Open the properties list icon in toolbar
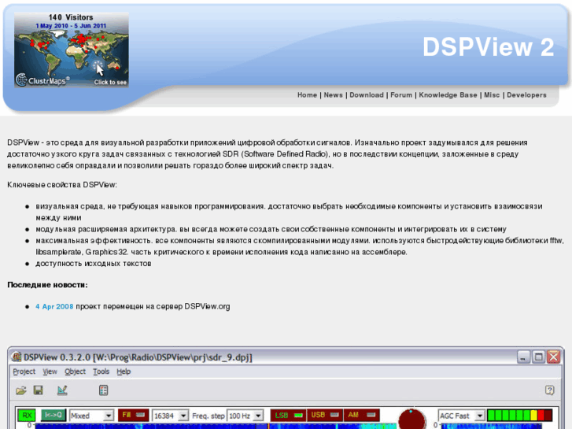The height and width of the screenshot is (429, 572). pyautogui.click(x=103, y=390)
